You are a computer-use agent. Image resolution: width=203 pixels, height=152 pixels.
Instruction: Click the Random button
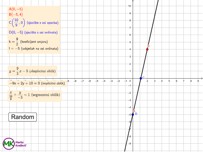23,117
